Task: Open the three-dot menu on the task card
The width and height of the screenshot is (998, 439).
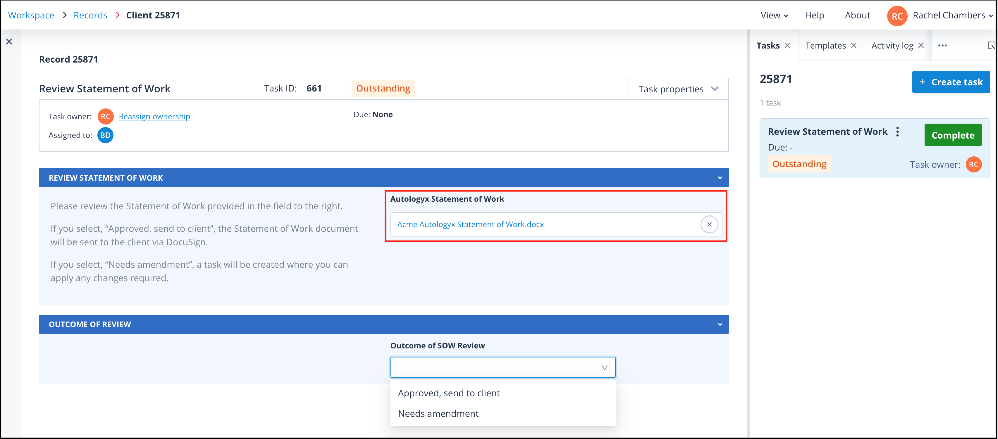Action: 897,132
